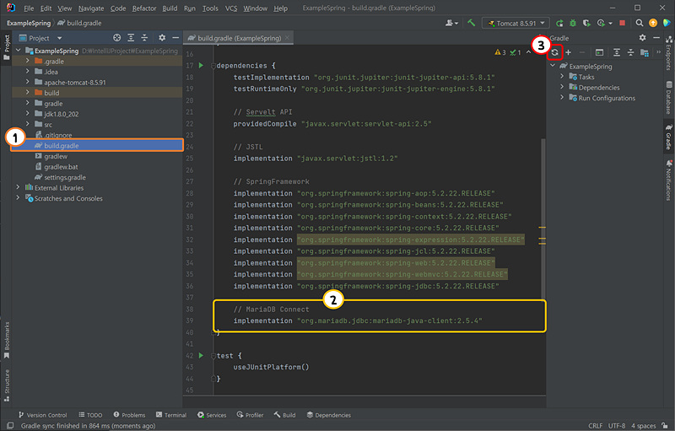Expand the build folder

click(28, 93)
